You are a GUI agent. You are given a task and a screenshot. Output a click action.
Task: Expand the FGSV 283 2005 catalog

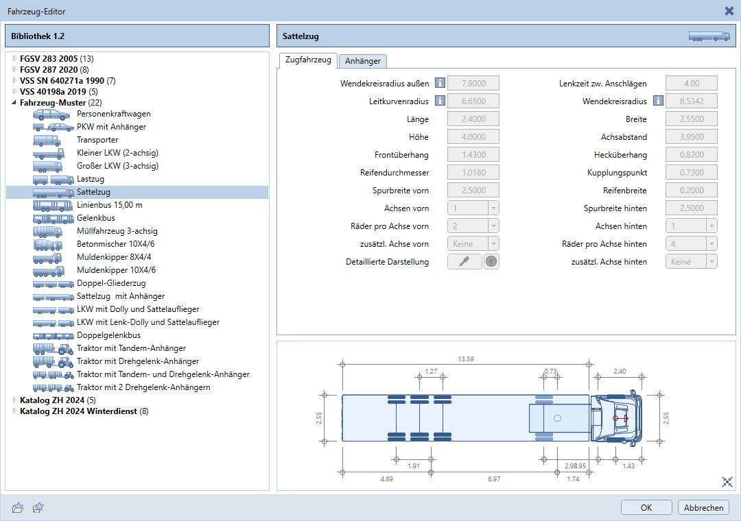point(14,58)
